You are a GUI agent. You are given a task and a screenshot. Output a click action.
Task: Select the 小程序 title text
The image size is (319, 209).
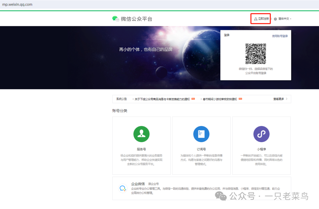[x=261, y=149]
